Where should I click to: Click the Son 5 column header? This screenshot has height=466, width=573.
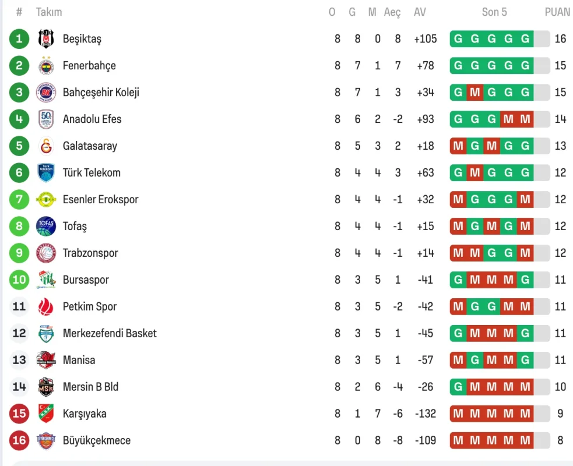[494, 12]
